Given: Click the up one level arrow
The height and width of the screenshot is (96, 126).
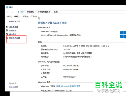Looking at the screenshot, I should [19, 12].
